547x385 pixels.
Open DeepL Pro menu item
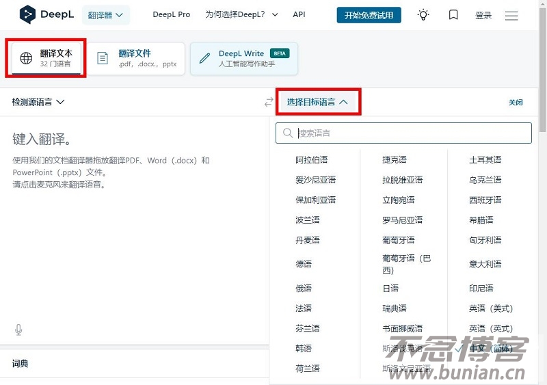coord(172,14)
